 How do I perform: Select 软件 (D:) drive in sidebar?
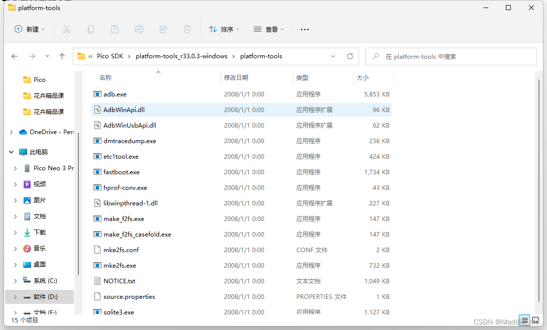(39, 297)
